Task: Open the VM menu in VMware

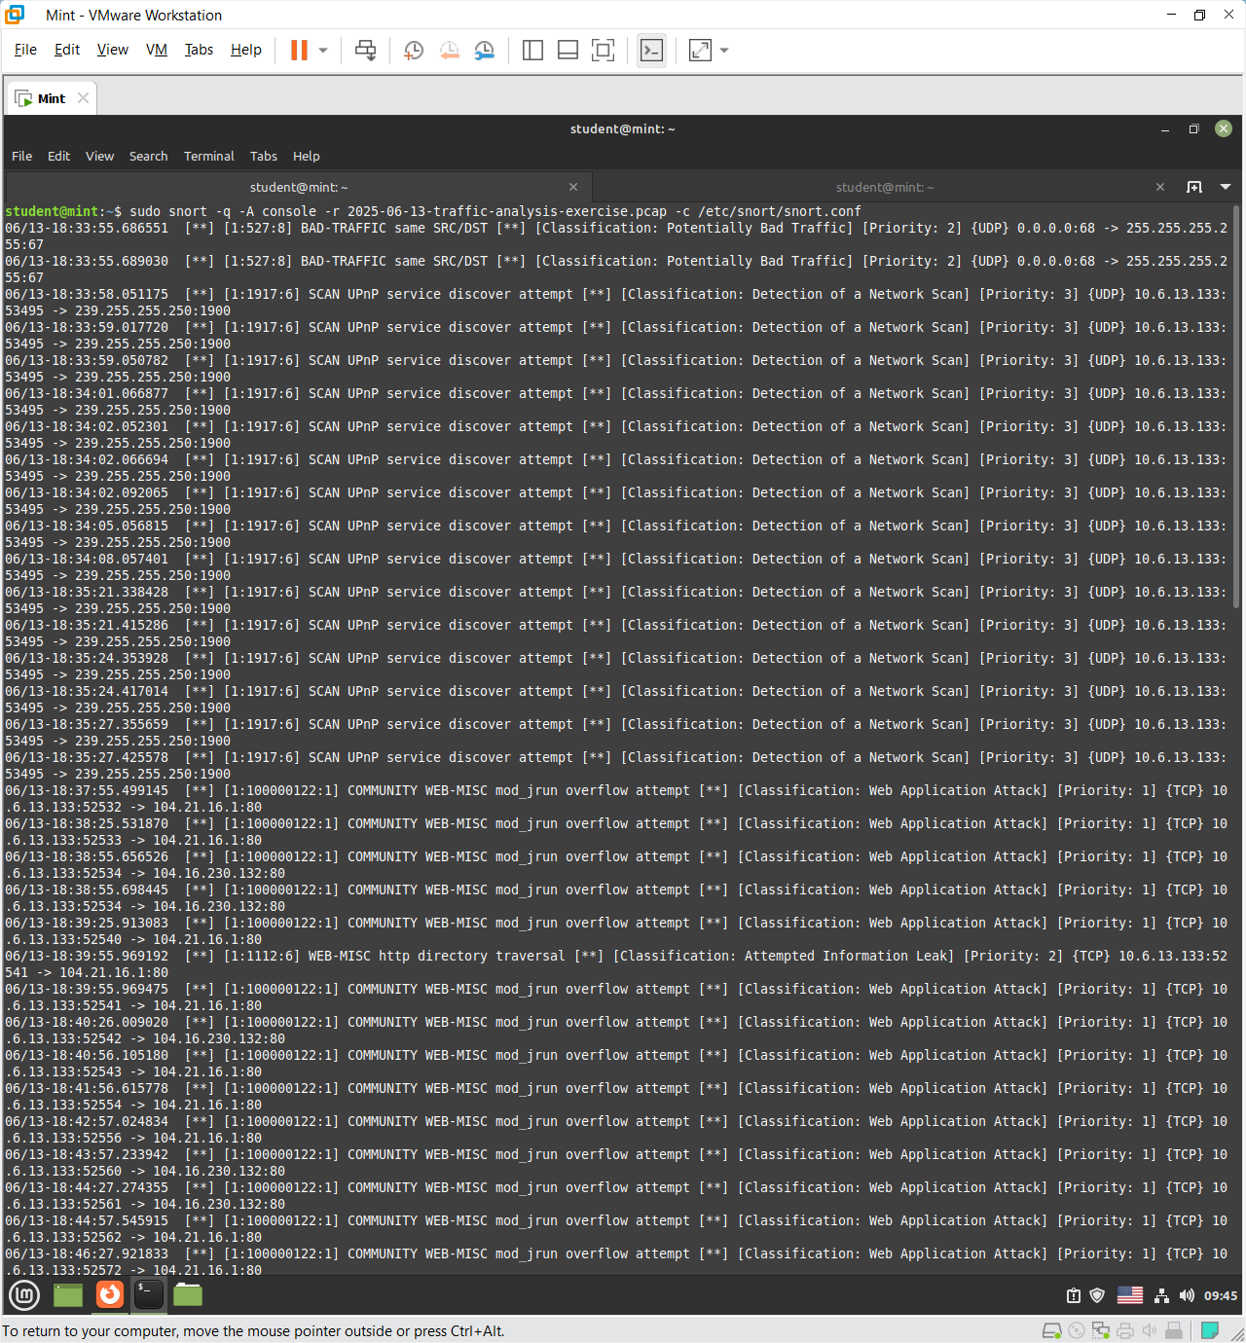Action: tap(156, 50)
